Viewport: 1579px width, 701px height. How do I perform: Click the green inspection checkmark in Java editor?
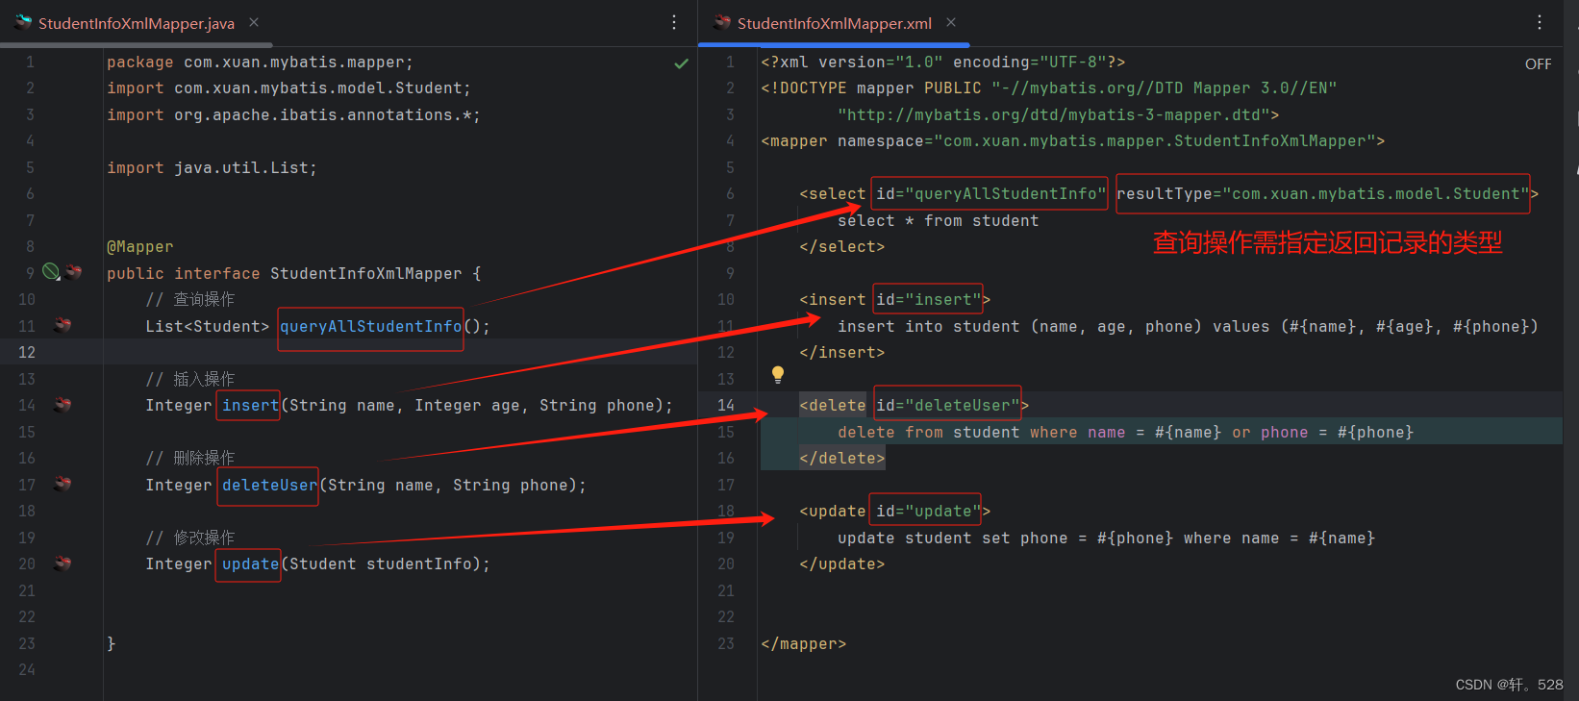click(x=682, y=63)
